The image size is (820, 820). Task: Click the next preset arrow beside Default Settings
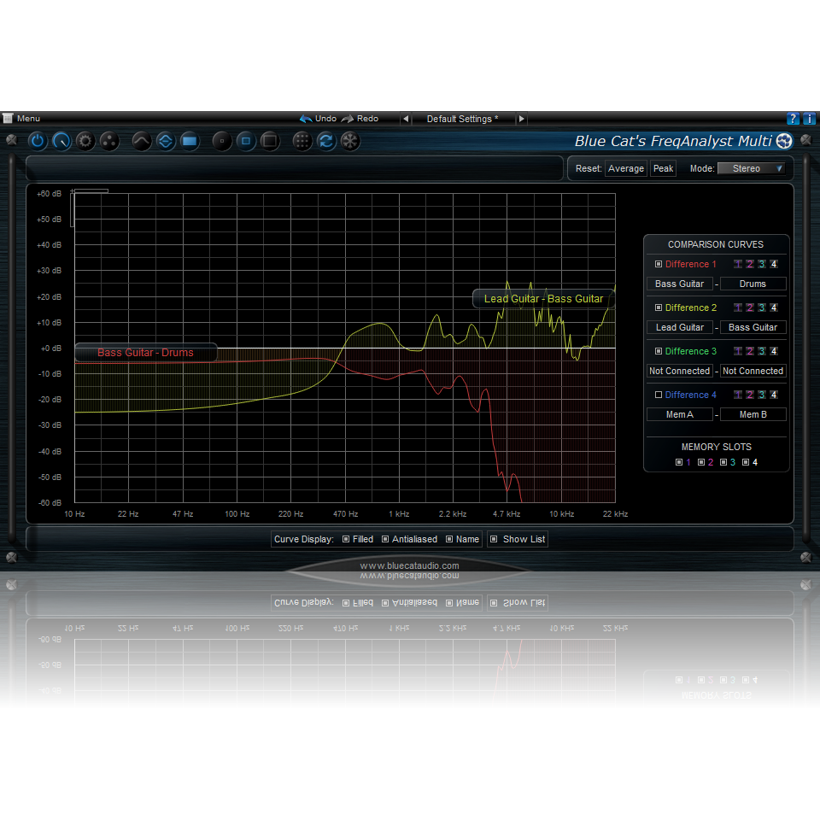tap(521, 119)
